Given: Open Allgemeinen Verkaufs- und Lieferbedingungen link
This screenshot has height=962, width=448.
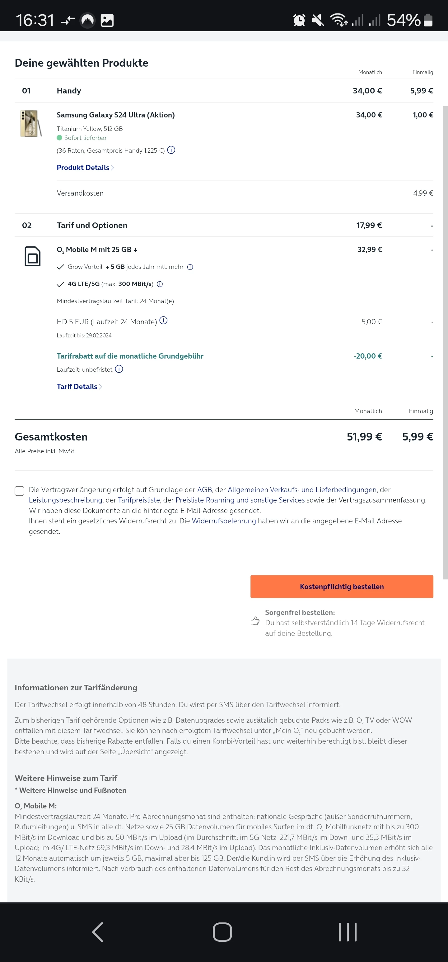Looking at the screenshot, I should 302,490.
